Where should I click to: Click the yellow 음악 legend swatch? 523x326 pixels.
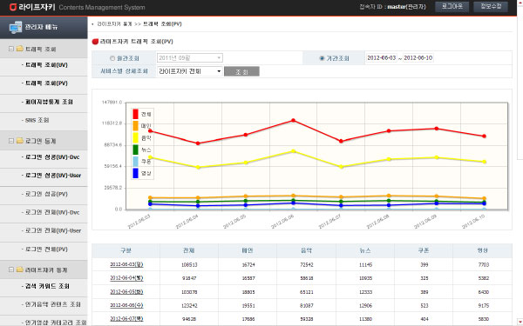[x=135, y=137]
